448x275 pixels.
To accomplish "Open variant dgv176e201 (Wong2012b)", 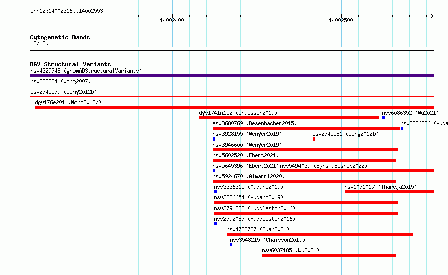I will [x=68, y=102].
